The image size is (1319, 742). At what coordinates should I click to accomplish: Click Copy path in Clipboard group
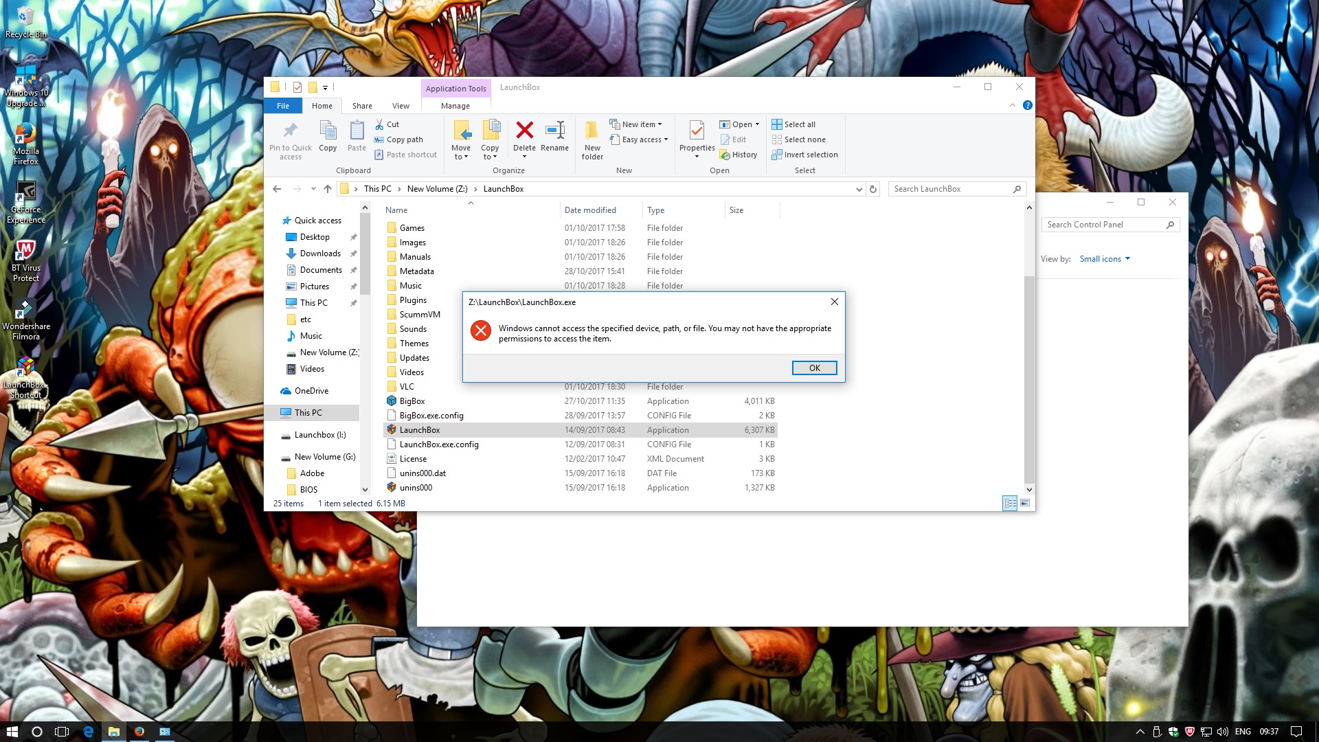coord(398,139)
